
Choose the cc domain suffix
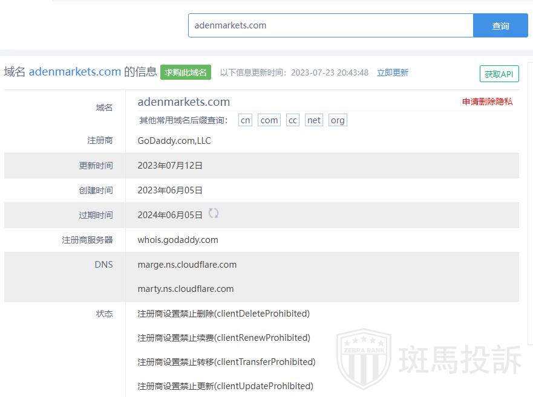(293, 120)
